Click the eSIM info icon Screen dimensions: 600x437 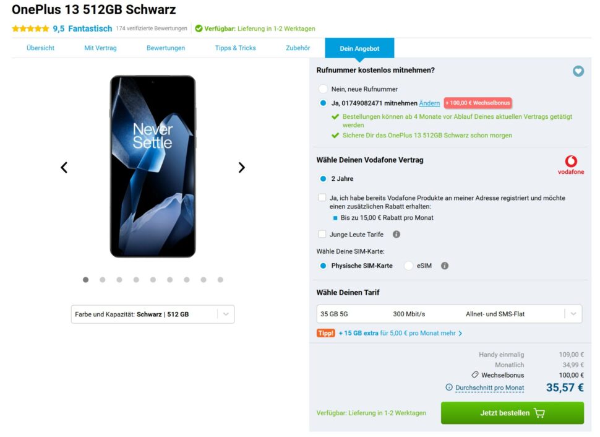444,266
